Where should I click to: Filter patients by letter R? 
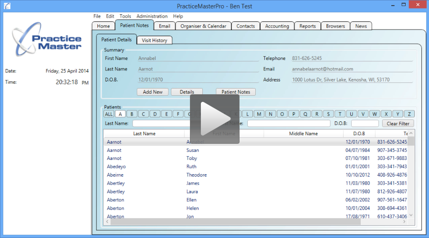[x=317, y=114]
